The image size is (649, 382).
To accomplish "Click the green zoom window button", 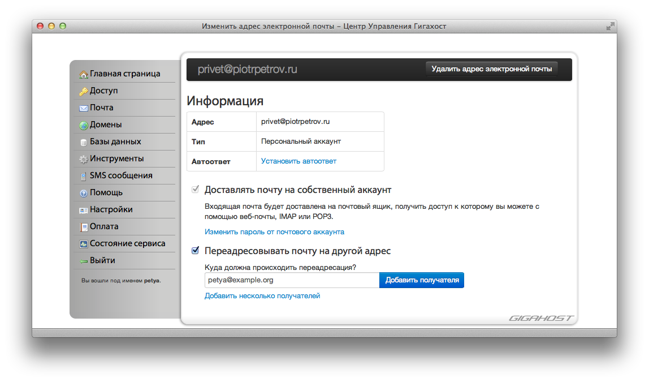I will click(63, 26).
